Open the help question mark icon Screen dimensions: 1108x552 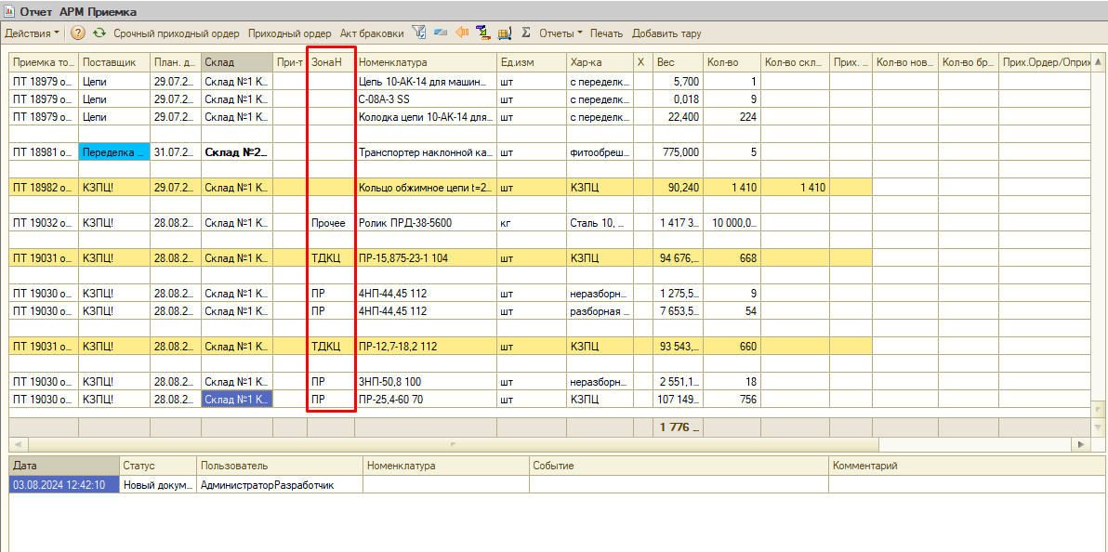(78, 33)
